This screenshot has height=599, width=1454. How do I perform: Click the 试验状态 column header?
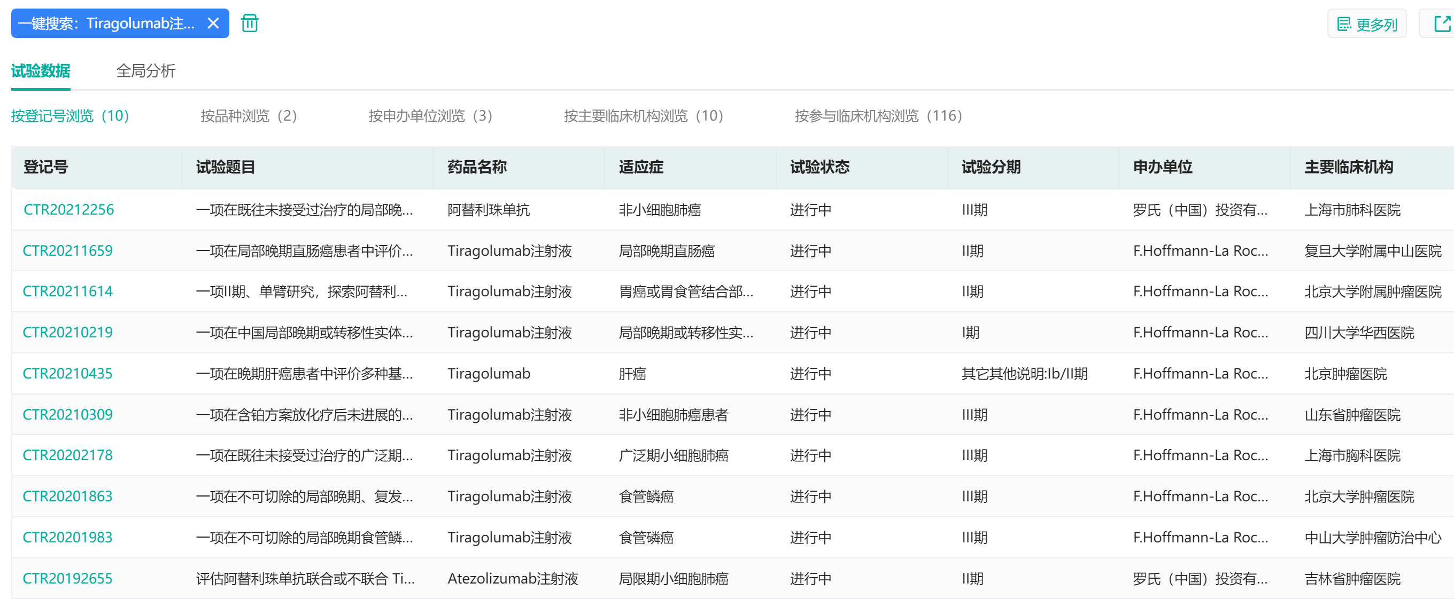pyautogui.click(x=819, y=167)
